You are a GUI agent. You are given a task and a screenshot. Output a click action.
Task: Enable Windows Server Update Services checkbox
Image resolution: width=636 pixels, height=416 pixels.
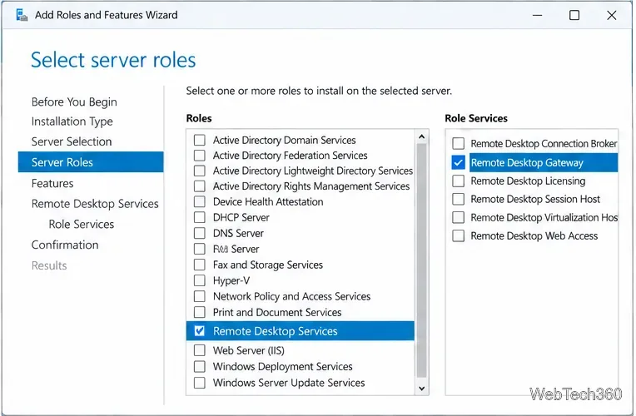(199, 383)
